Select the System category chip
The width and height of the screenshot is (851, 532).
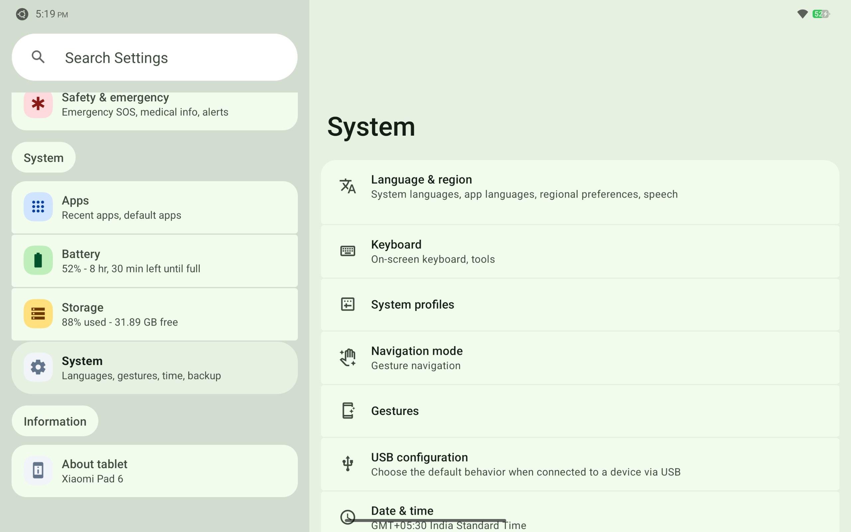(43, 158)
